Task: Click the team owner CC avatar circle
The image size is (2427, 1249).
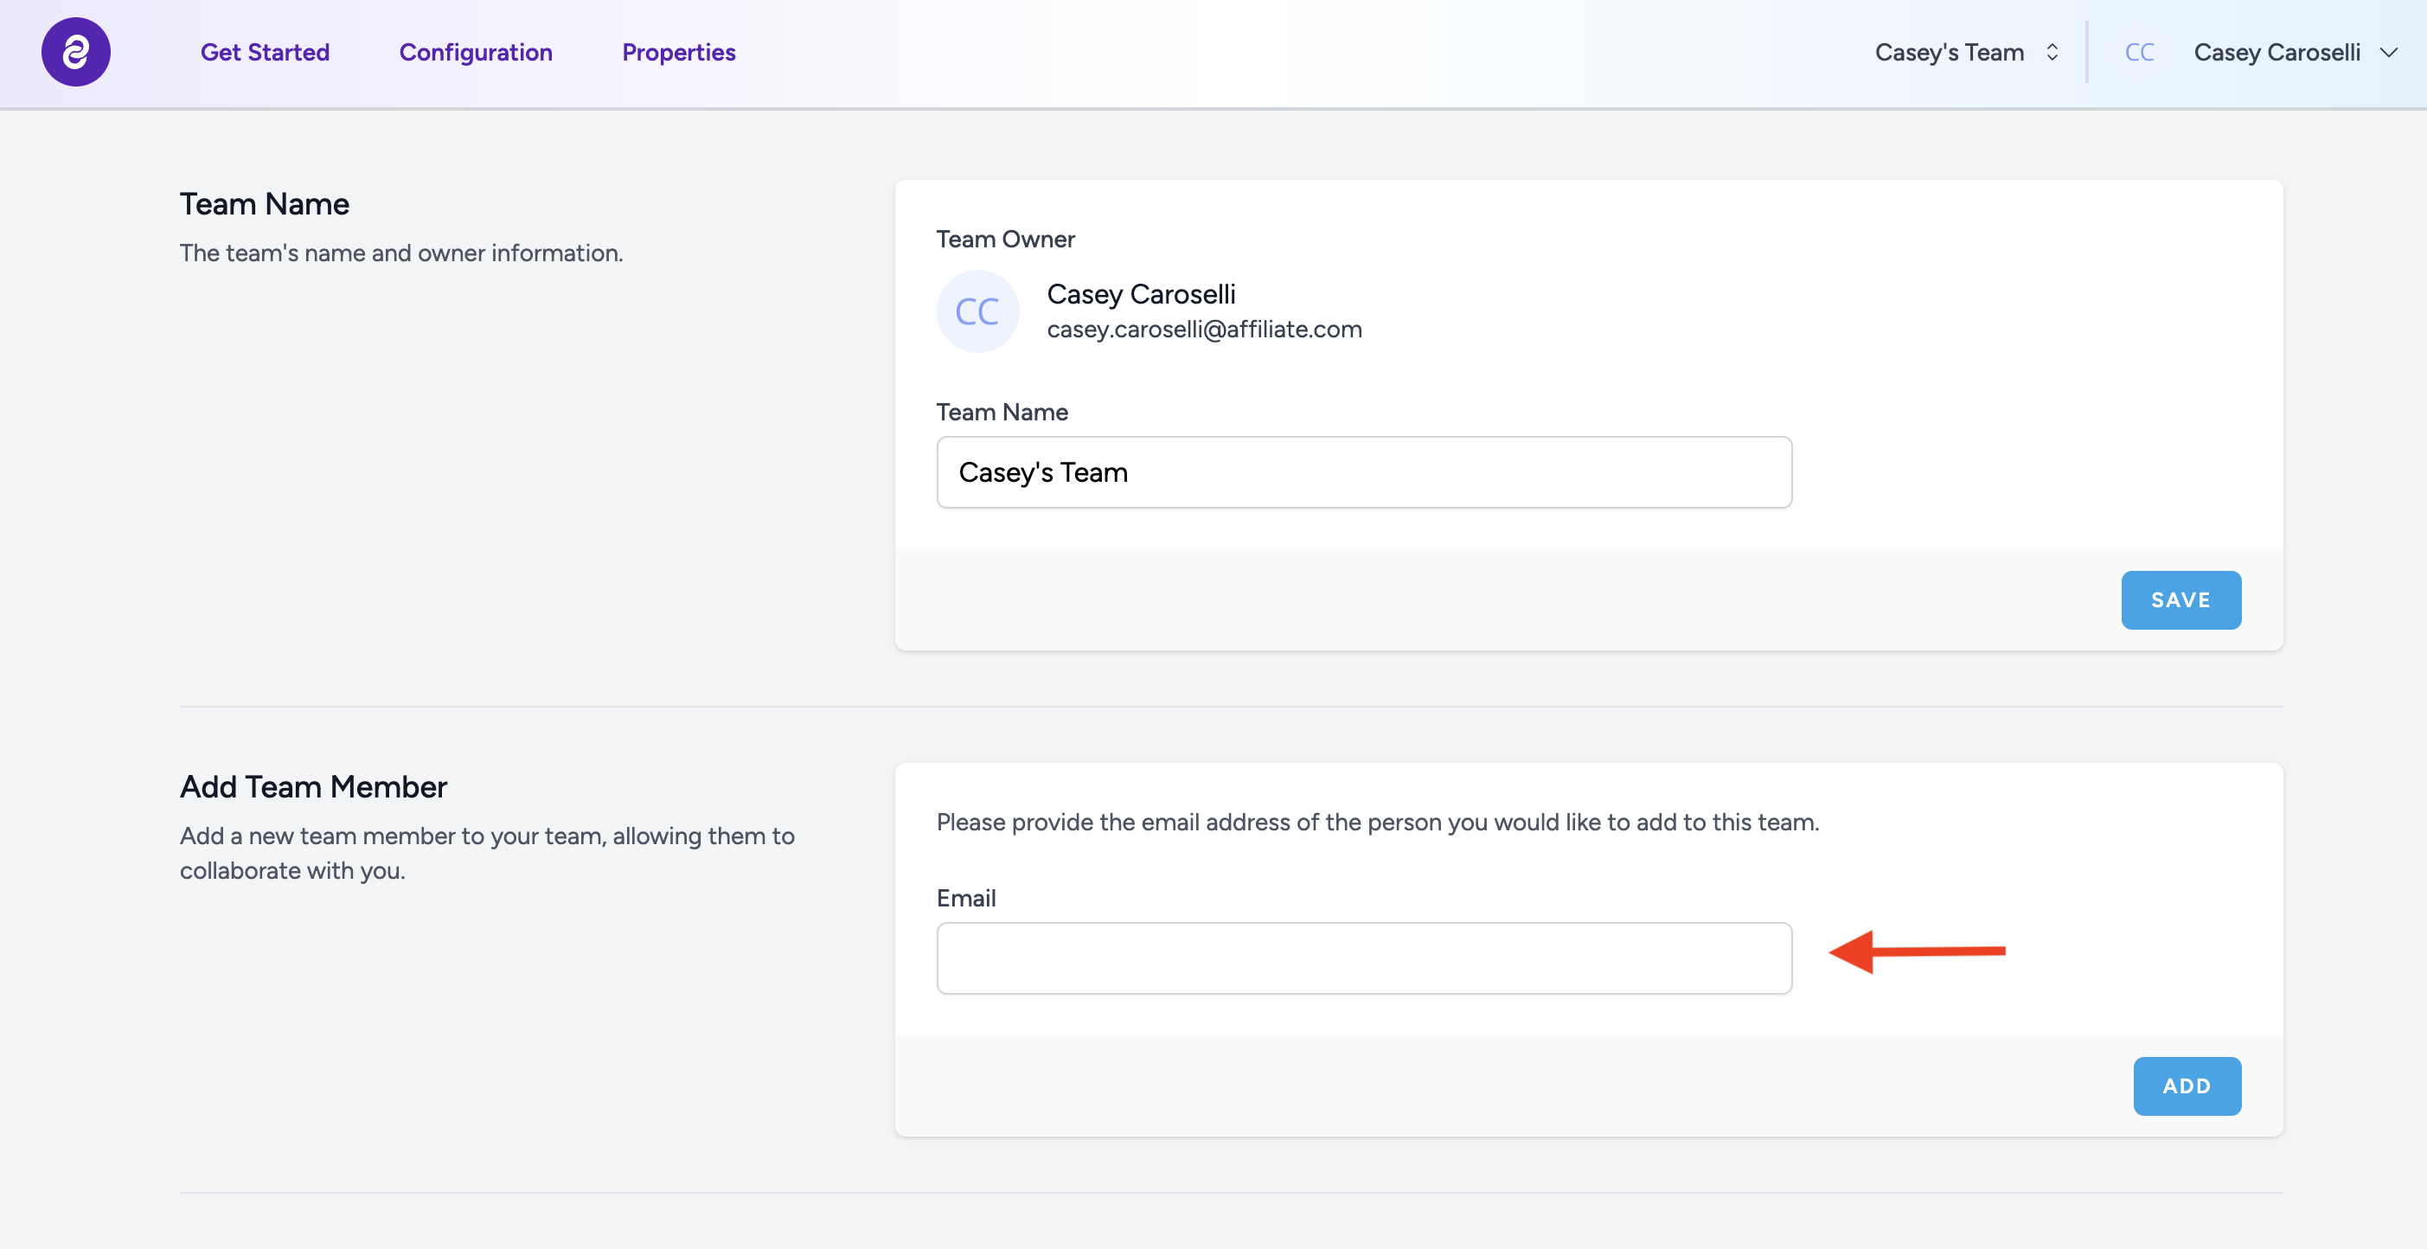Action: point(977,311)
